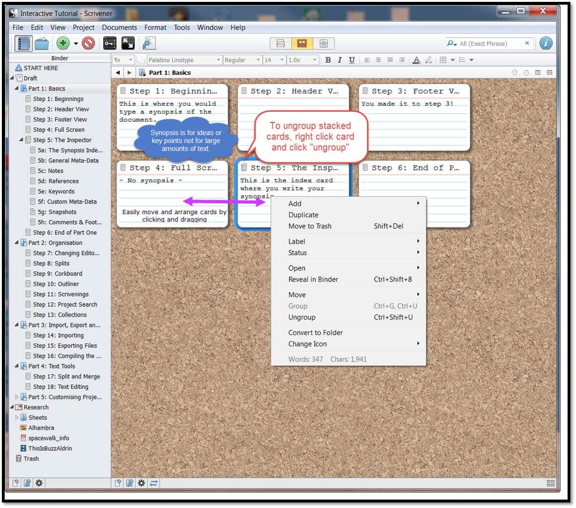Screen dimensions: 576x508
Task: Switch to Outliner view mode
Action: point(324,44)
